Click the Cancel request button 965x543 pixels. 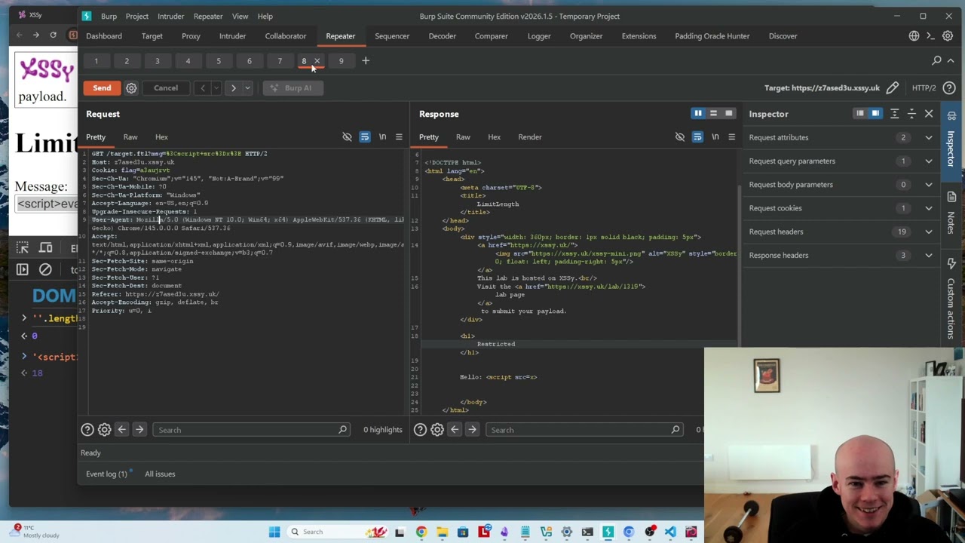click(166, 87)
